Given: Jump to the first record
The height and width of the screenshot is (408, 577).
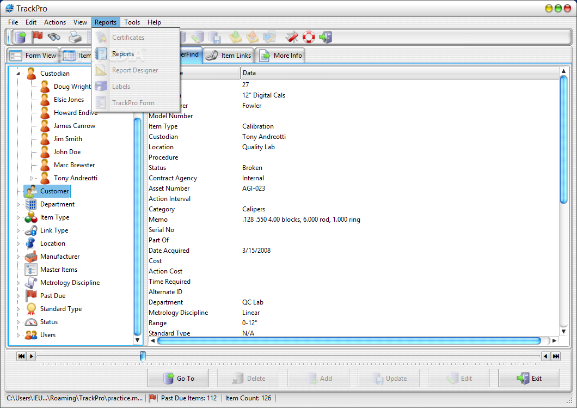Looking at the screenshot, I should tap(21, 356).
